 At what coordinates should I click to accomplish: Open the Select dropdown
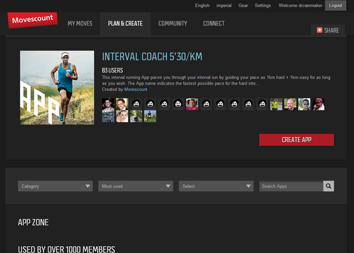(216, 186)
